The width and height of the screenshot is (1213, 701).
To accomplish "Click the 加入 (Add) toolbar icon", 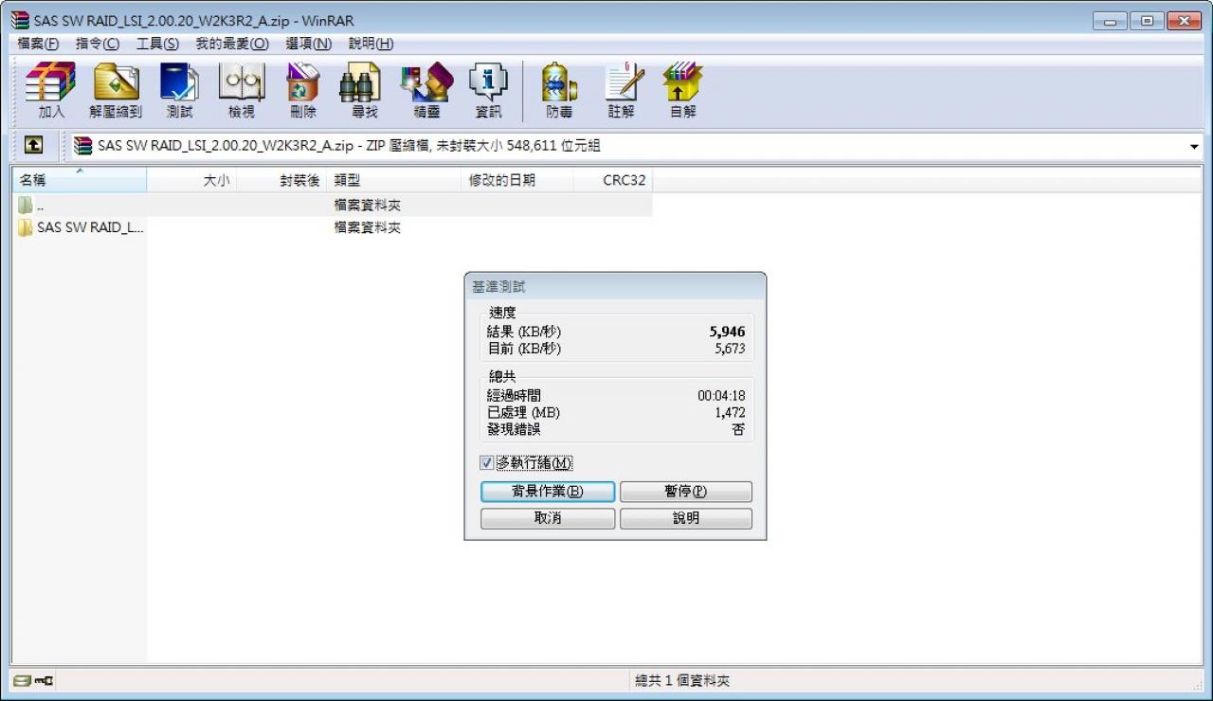I will click(x=51, y=91).
